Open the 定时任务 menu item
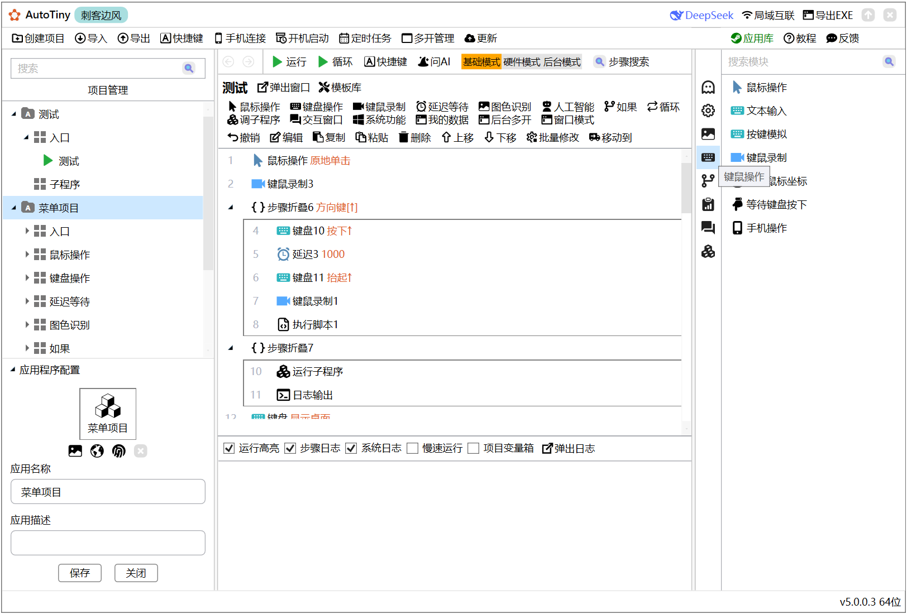The height and width of the screenshot is (614, 907). 366,38
